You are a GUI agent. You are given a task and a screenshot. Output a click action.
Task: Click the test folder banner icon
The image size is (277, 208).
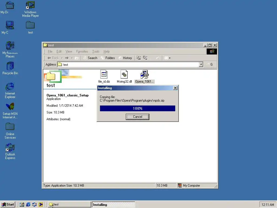click(x=51, y=77)
